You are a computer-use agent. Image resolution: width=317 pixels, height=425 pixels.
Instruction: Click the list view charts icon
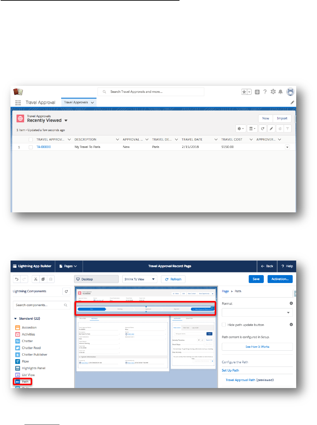coord(280,129)
